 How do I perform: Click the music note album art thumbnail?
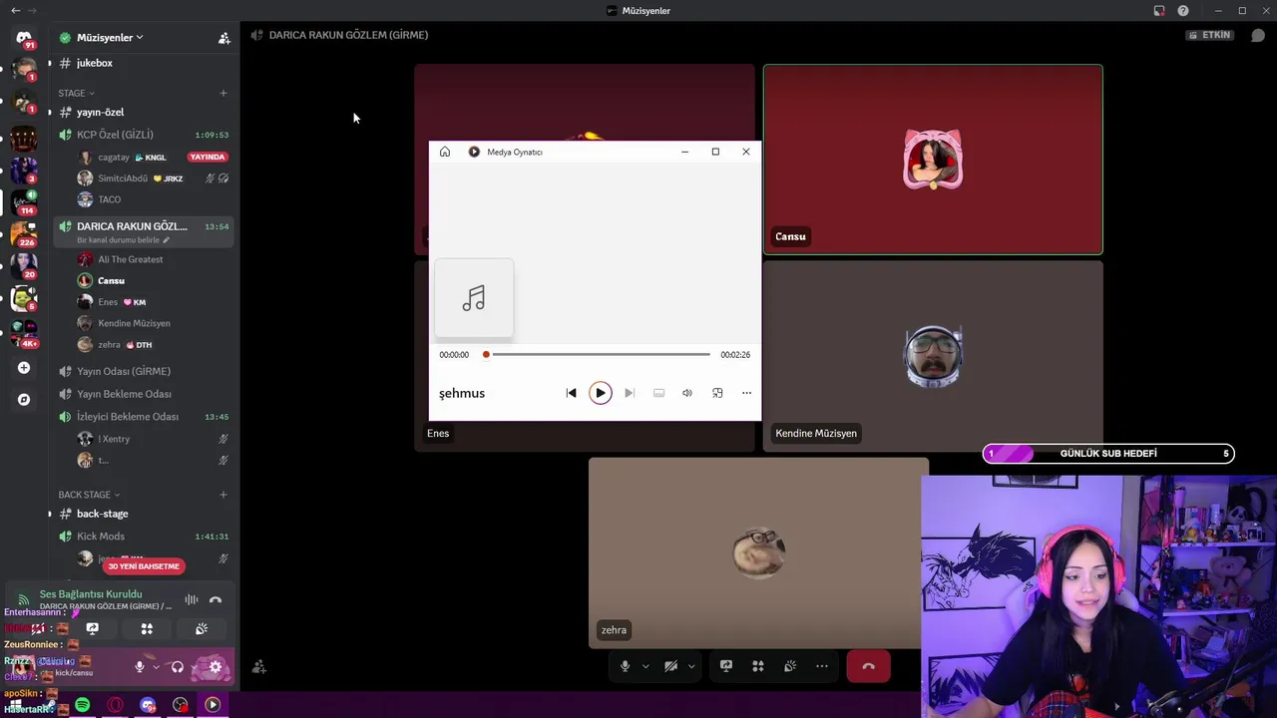coord(474,298)
